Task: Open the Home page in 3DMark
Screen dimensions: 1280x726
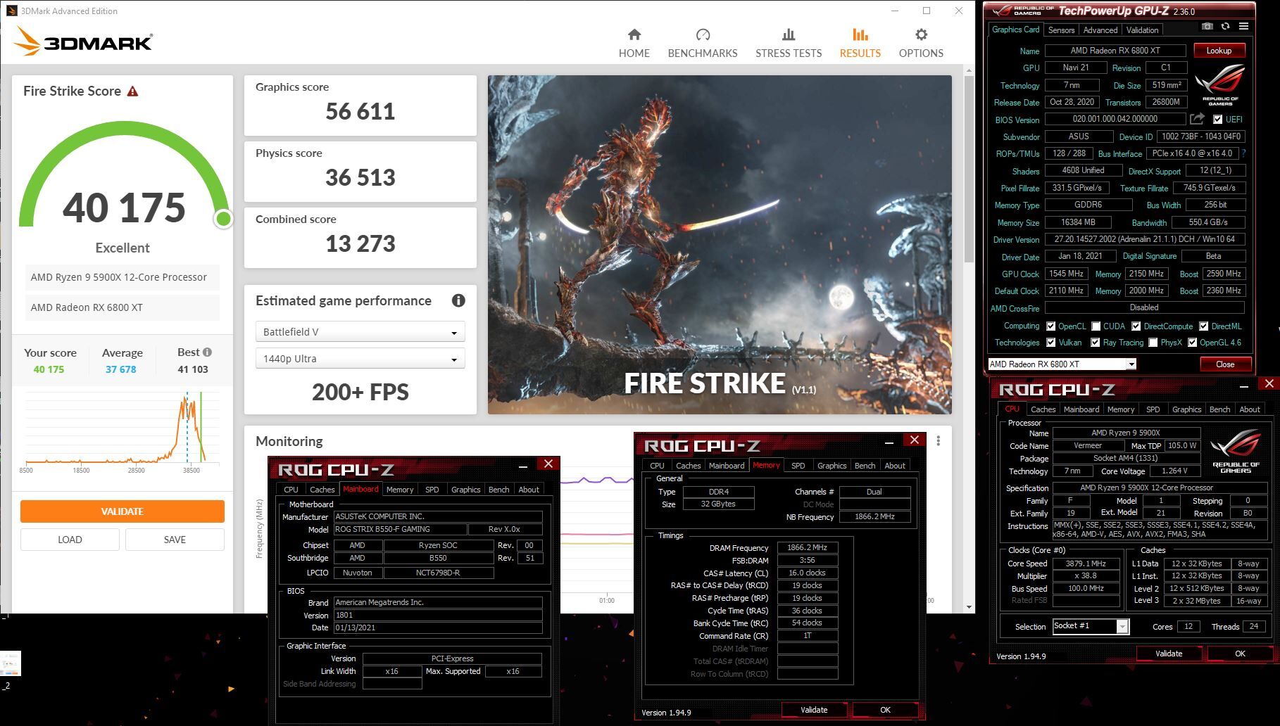Action: click(634, 43)
